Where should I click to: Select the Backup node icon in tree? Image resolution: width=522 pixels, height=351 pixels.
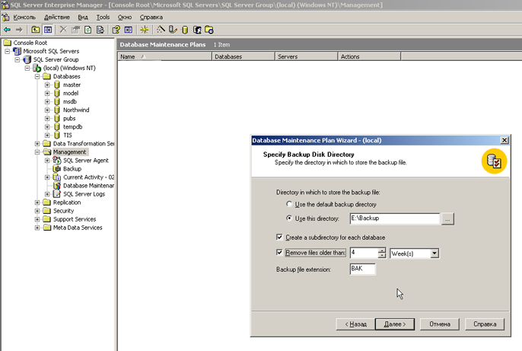pyautogui.click(x=56, y=169)
